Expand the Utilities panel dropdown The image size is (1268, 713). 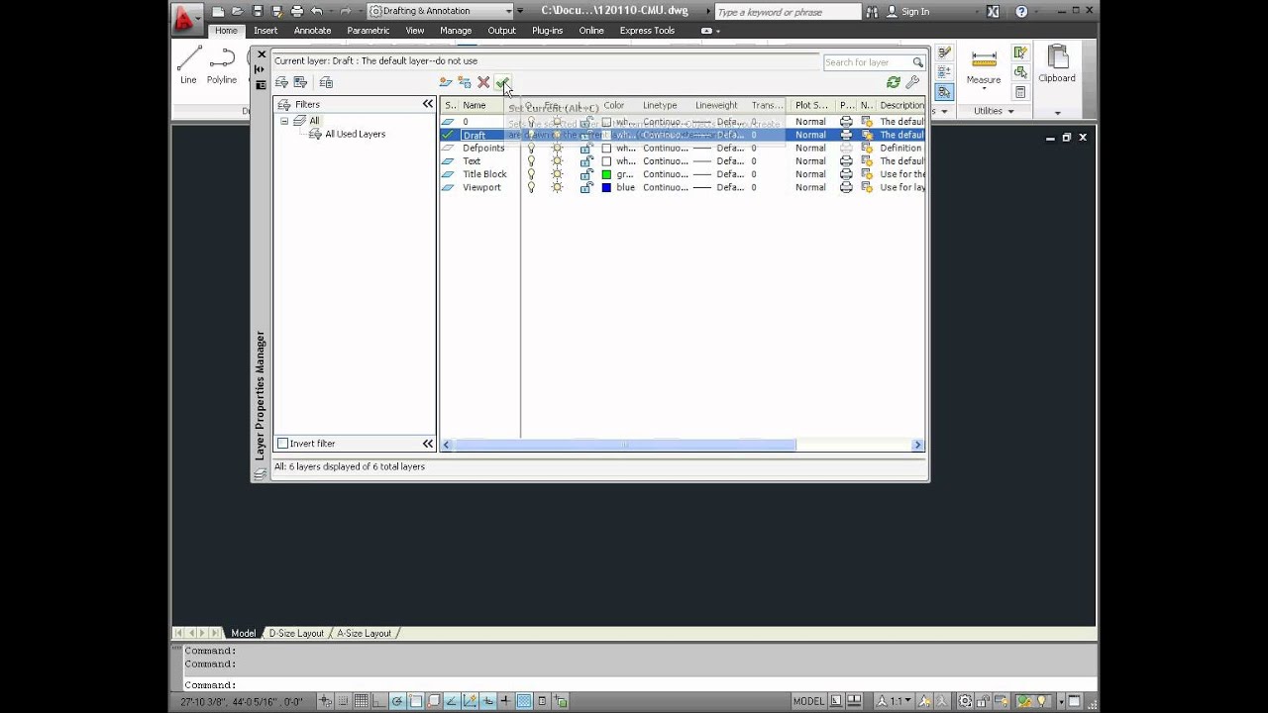click(1010, 111)
